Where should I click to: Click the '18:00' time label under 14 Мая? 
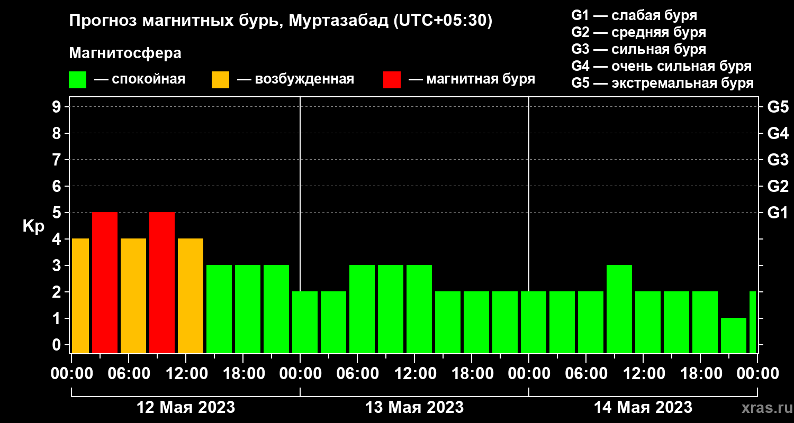click(x=700, y=373)
